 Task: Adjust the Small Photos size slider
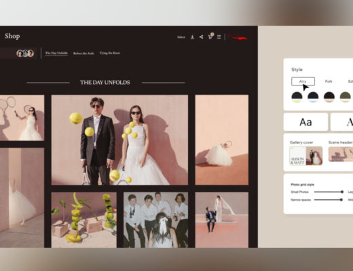pyautogui.click(x=329, y=192)
